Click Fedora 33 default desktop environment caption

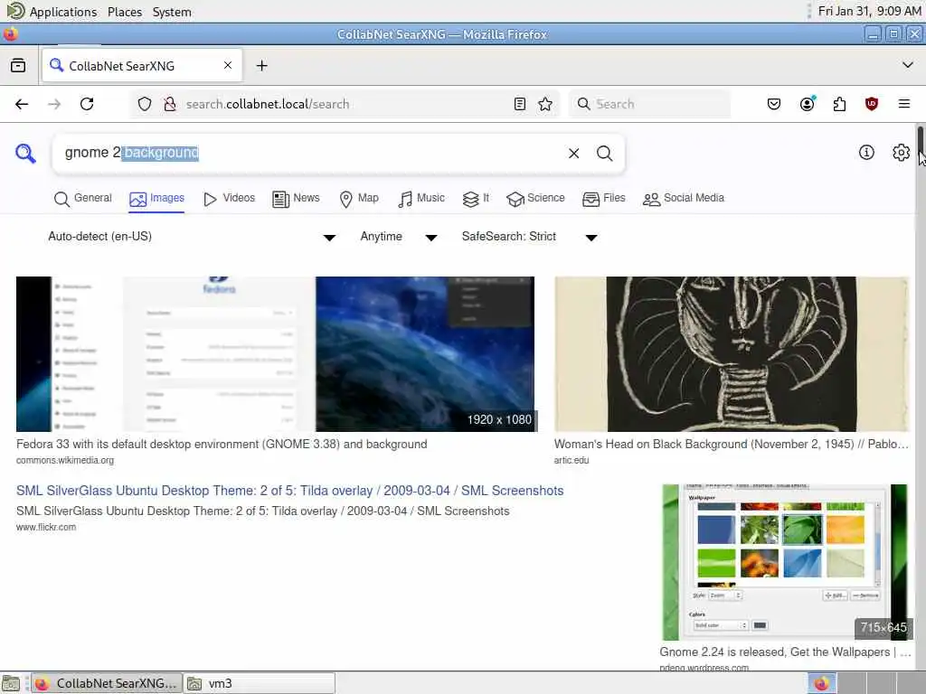coord(222,445)
